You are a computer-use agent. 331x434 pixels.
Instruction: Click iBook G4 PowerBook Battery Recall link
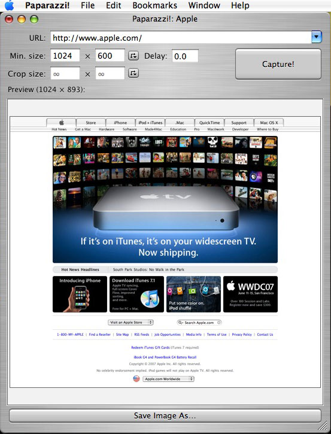165,357
